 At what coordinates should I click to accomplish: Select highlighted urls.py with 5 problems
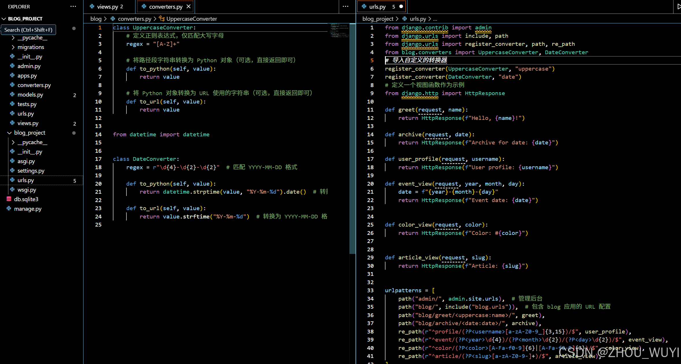coord(42,180)
